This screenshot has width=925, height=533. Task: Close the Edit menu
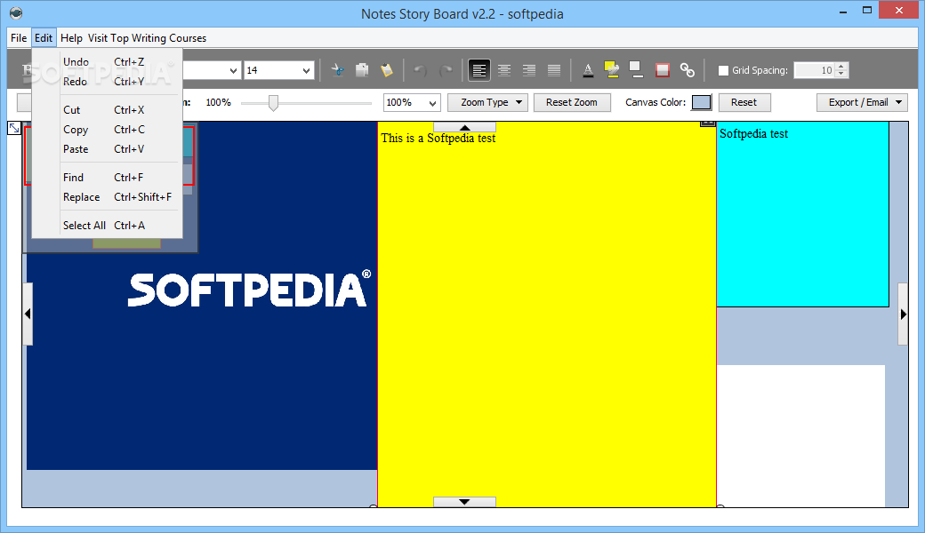[x=44, y=37]
